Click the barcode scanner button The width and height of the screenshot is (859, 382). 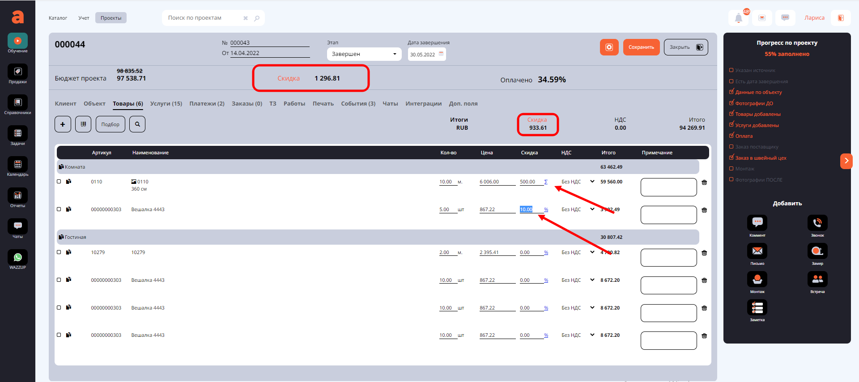(83, 124)
